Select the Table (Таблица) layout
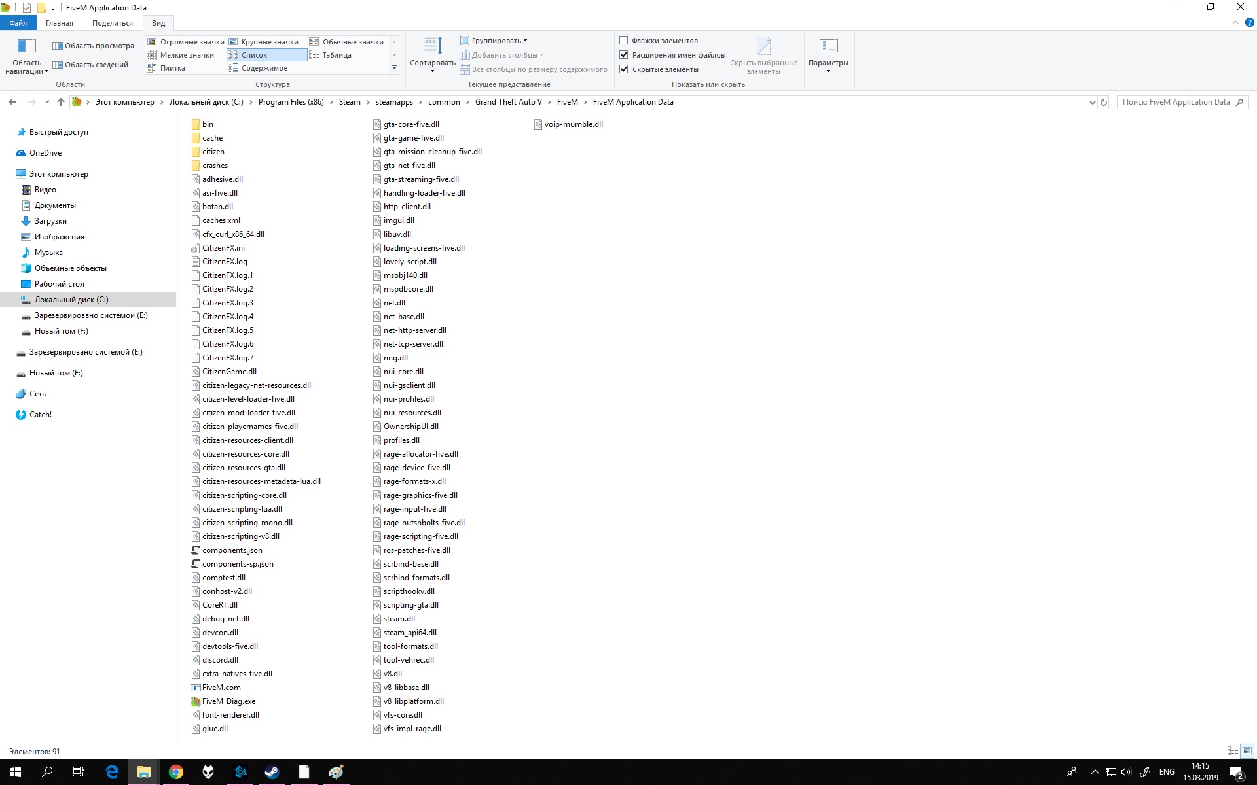Screen dimensions: 1257x785 coord(331,55)
